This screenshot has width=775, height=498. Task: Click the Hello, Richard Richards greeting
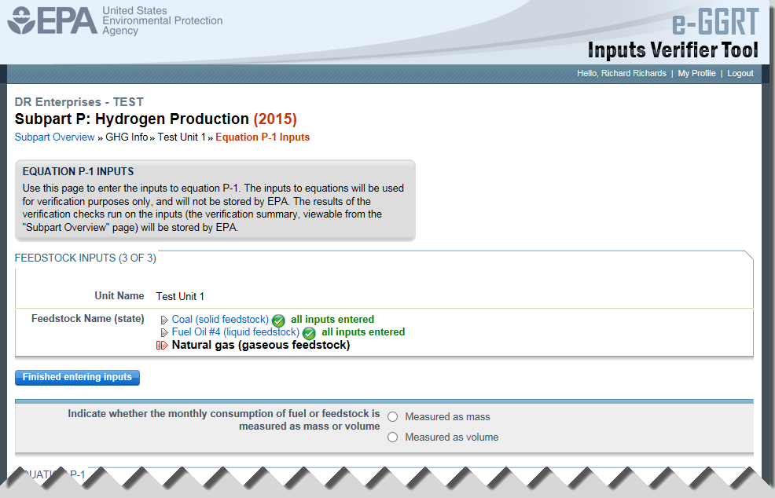621,73
